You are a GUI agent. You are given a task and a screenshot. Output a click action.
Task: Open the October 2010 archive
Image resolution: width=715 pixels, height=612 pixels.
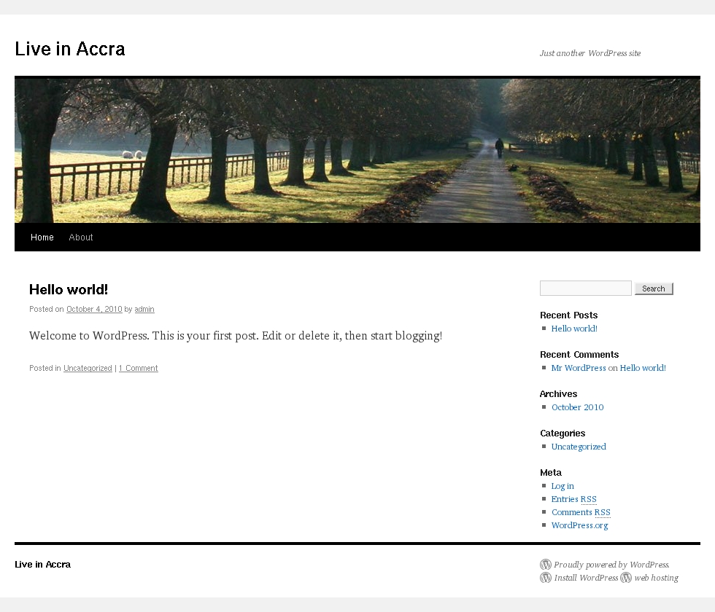(577, 407)
